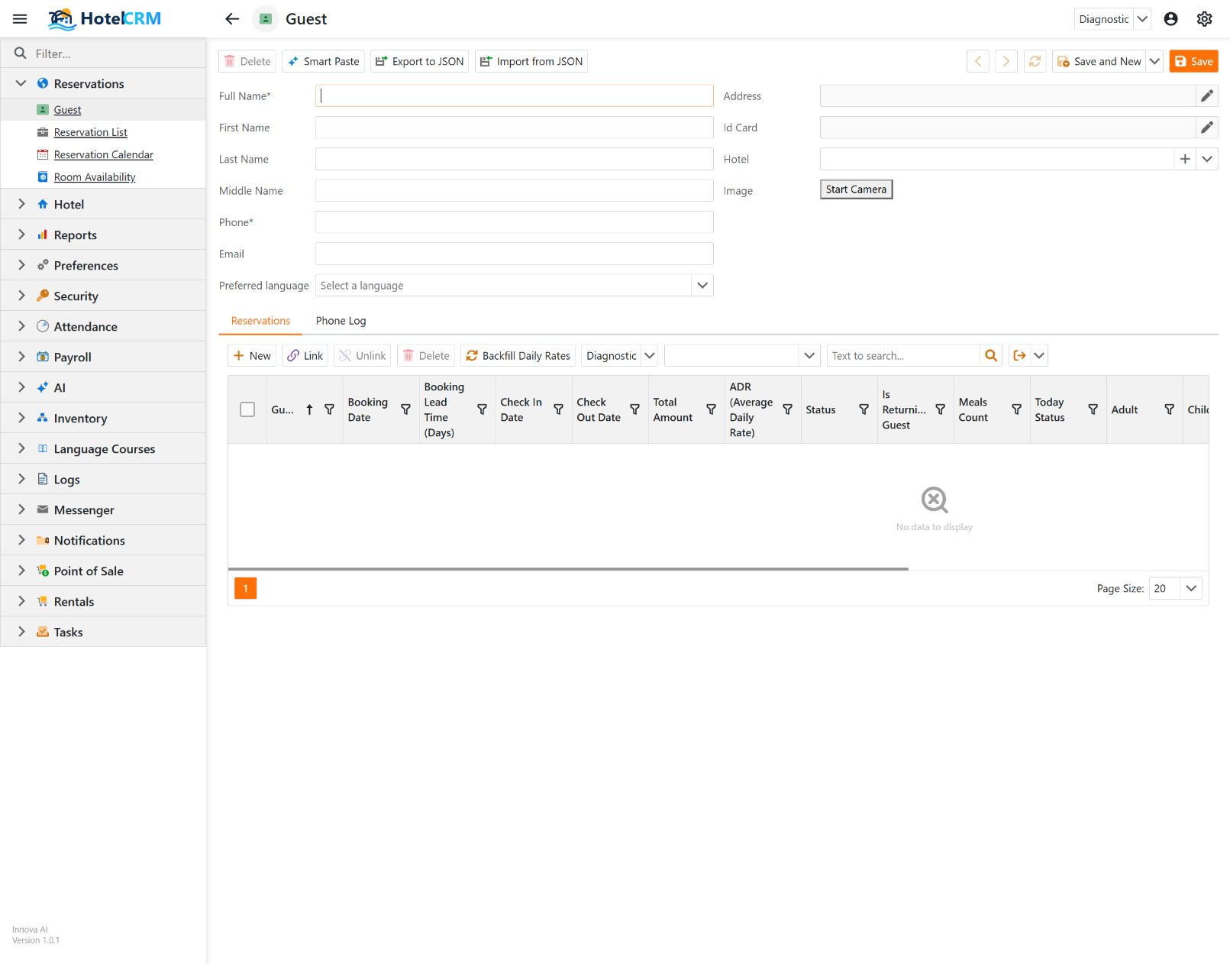
Task: Open Reservation List in sidebar
Action: point(90,132)
